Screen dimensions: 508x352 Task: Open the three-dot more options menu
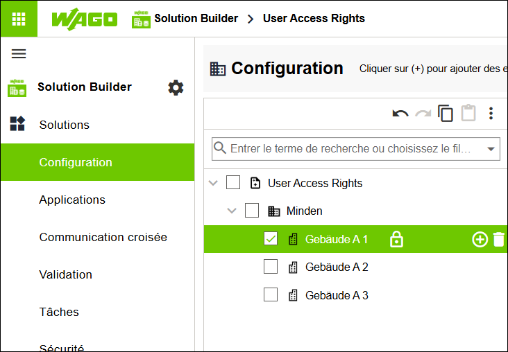491,114
